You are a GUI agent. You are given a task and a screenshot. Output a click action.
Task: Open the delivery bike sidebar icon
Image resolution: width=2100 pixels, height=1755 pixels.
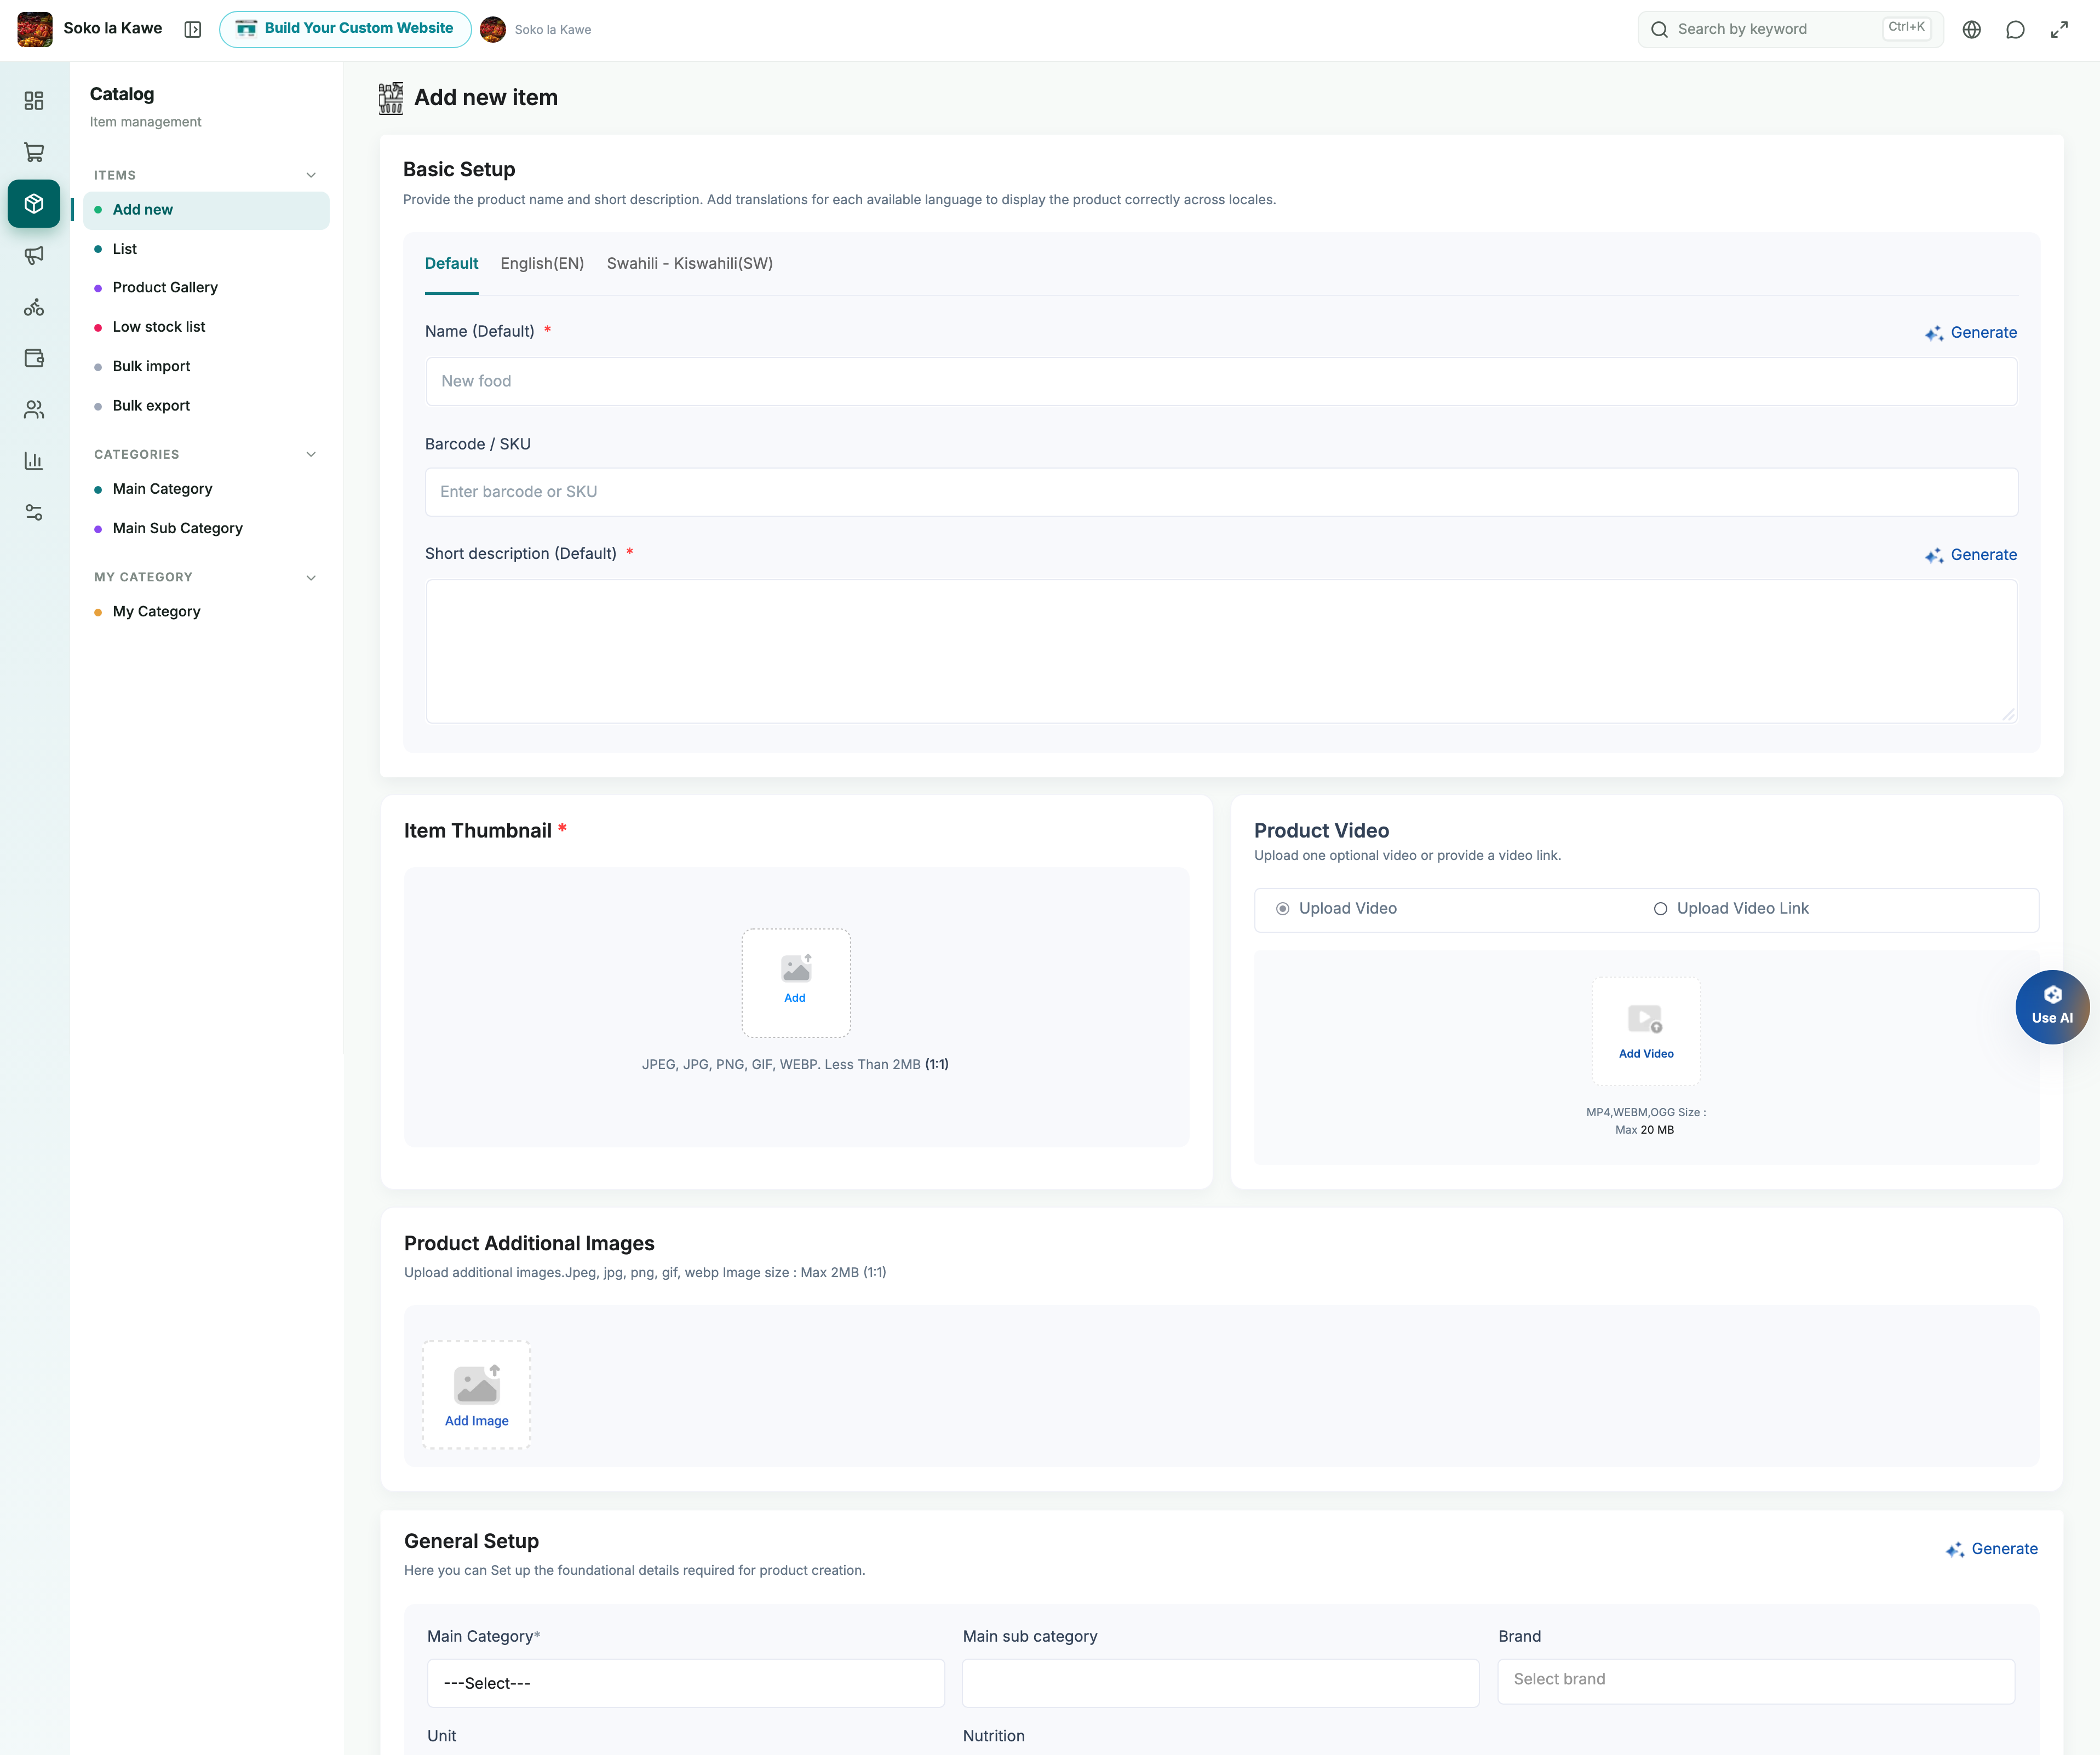click(34, 307)
